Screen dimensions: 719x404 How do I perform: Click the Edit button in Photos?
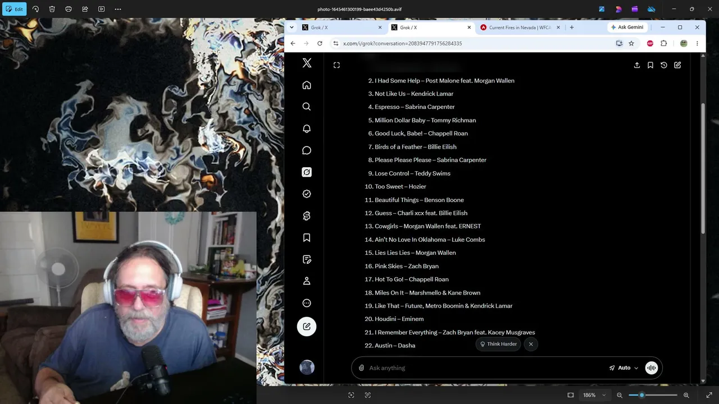(x=15, y=9)
